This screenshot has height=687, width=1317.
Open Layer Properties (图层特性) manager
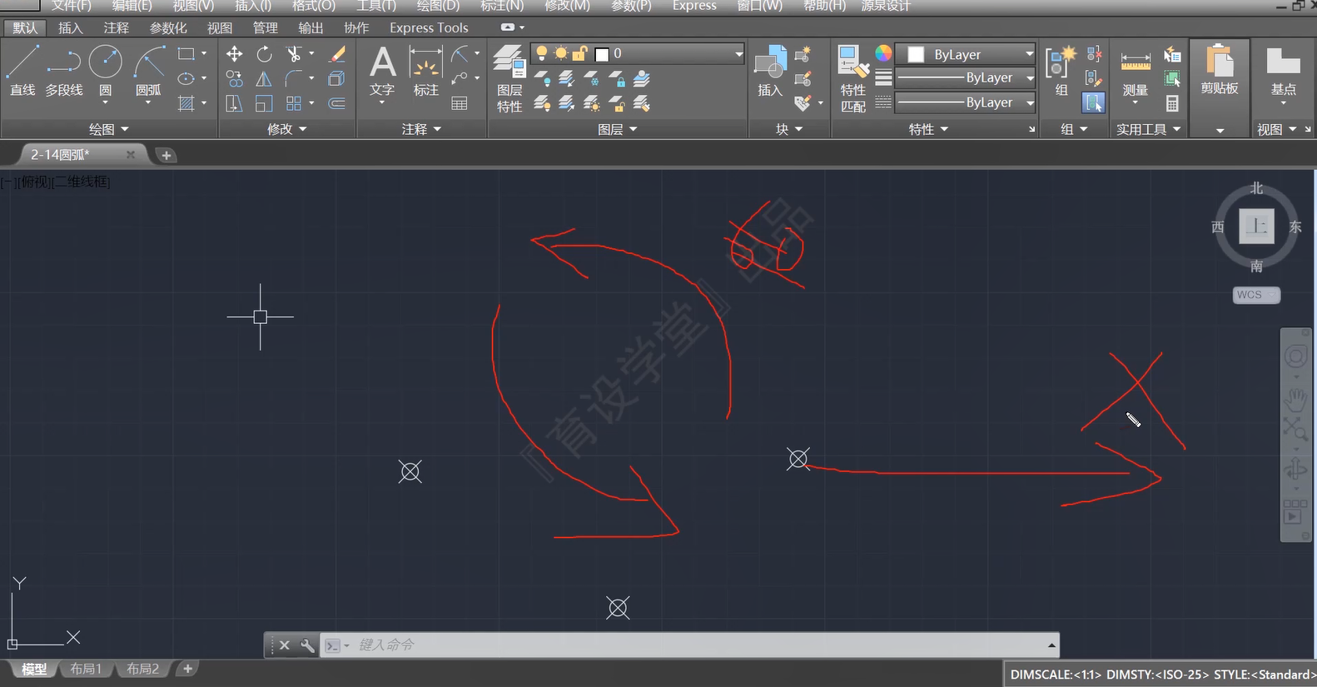coord(509,79)
